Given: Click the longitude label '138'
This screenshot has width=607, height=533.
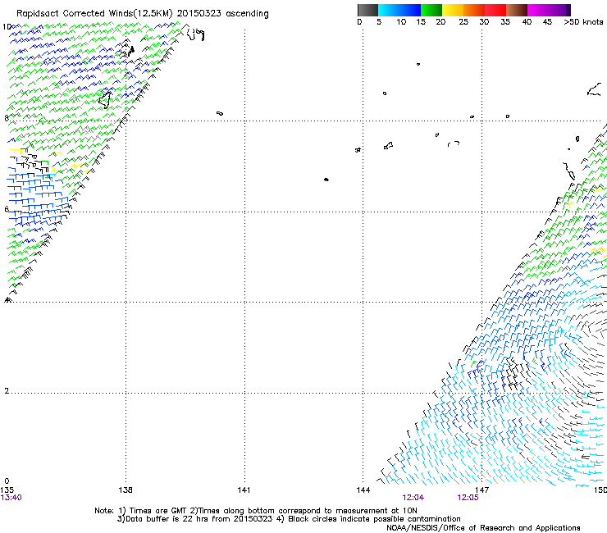Looking at the screenshot, I should 126,490.
